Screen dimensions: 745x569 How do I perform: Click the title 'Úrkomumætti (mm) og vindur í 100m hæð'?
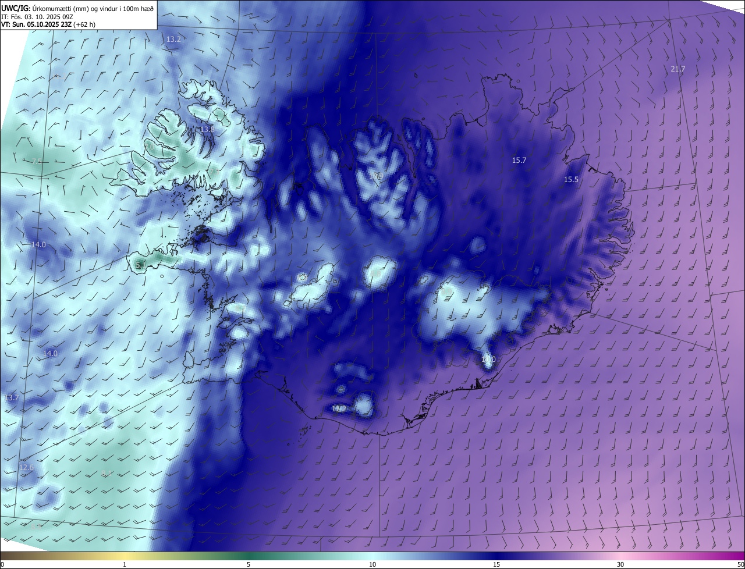coord(93,8)
